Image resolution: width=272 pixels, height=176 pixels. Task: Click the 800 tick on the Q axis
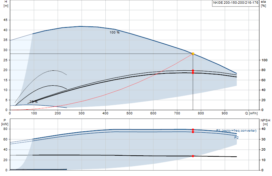coord(201,113)
